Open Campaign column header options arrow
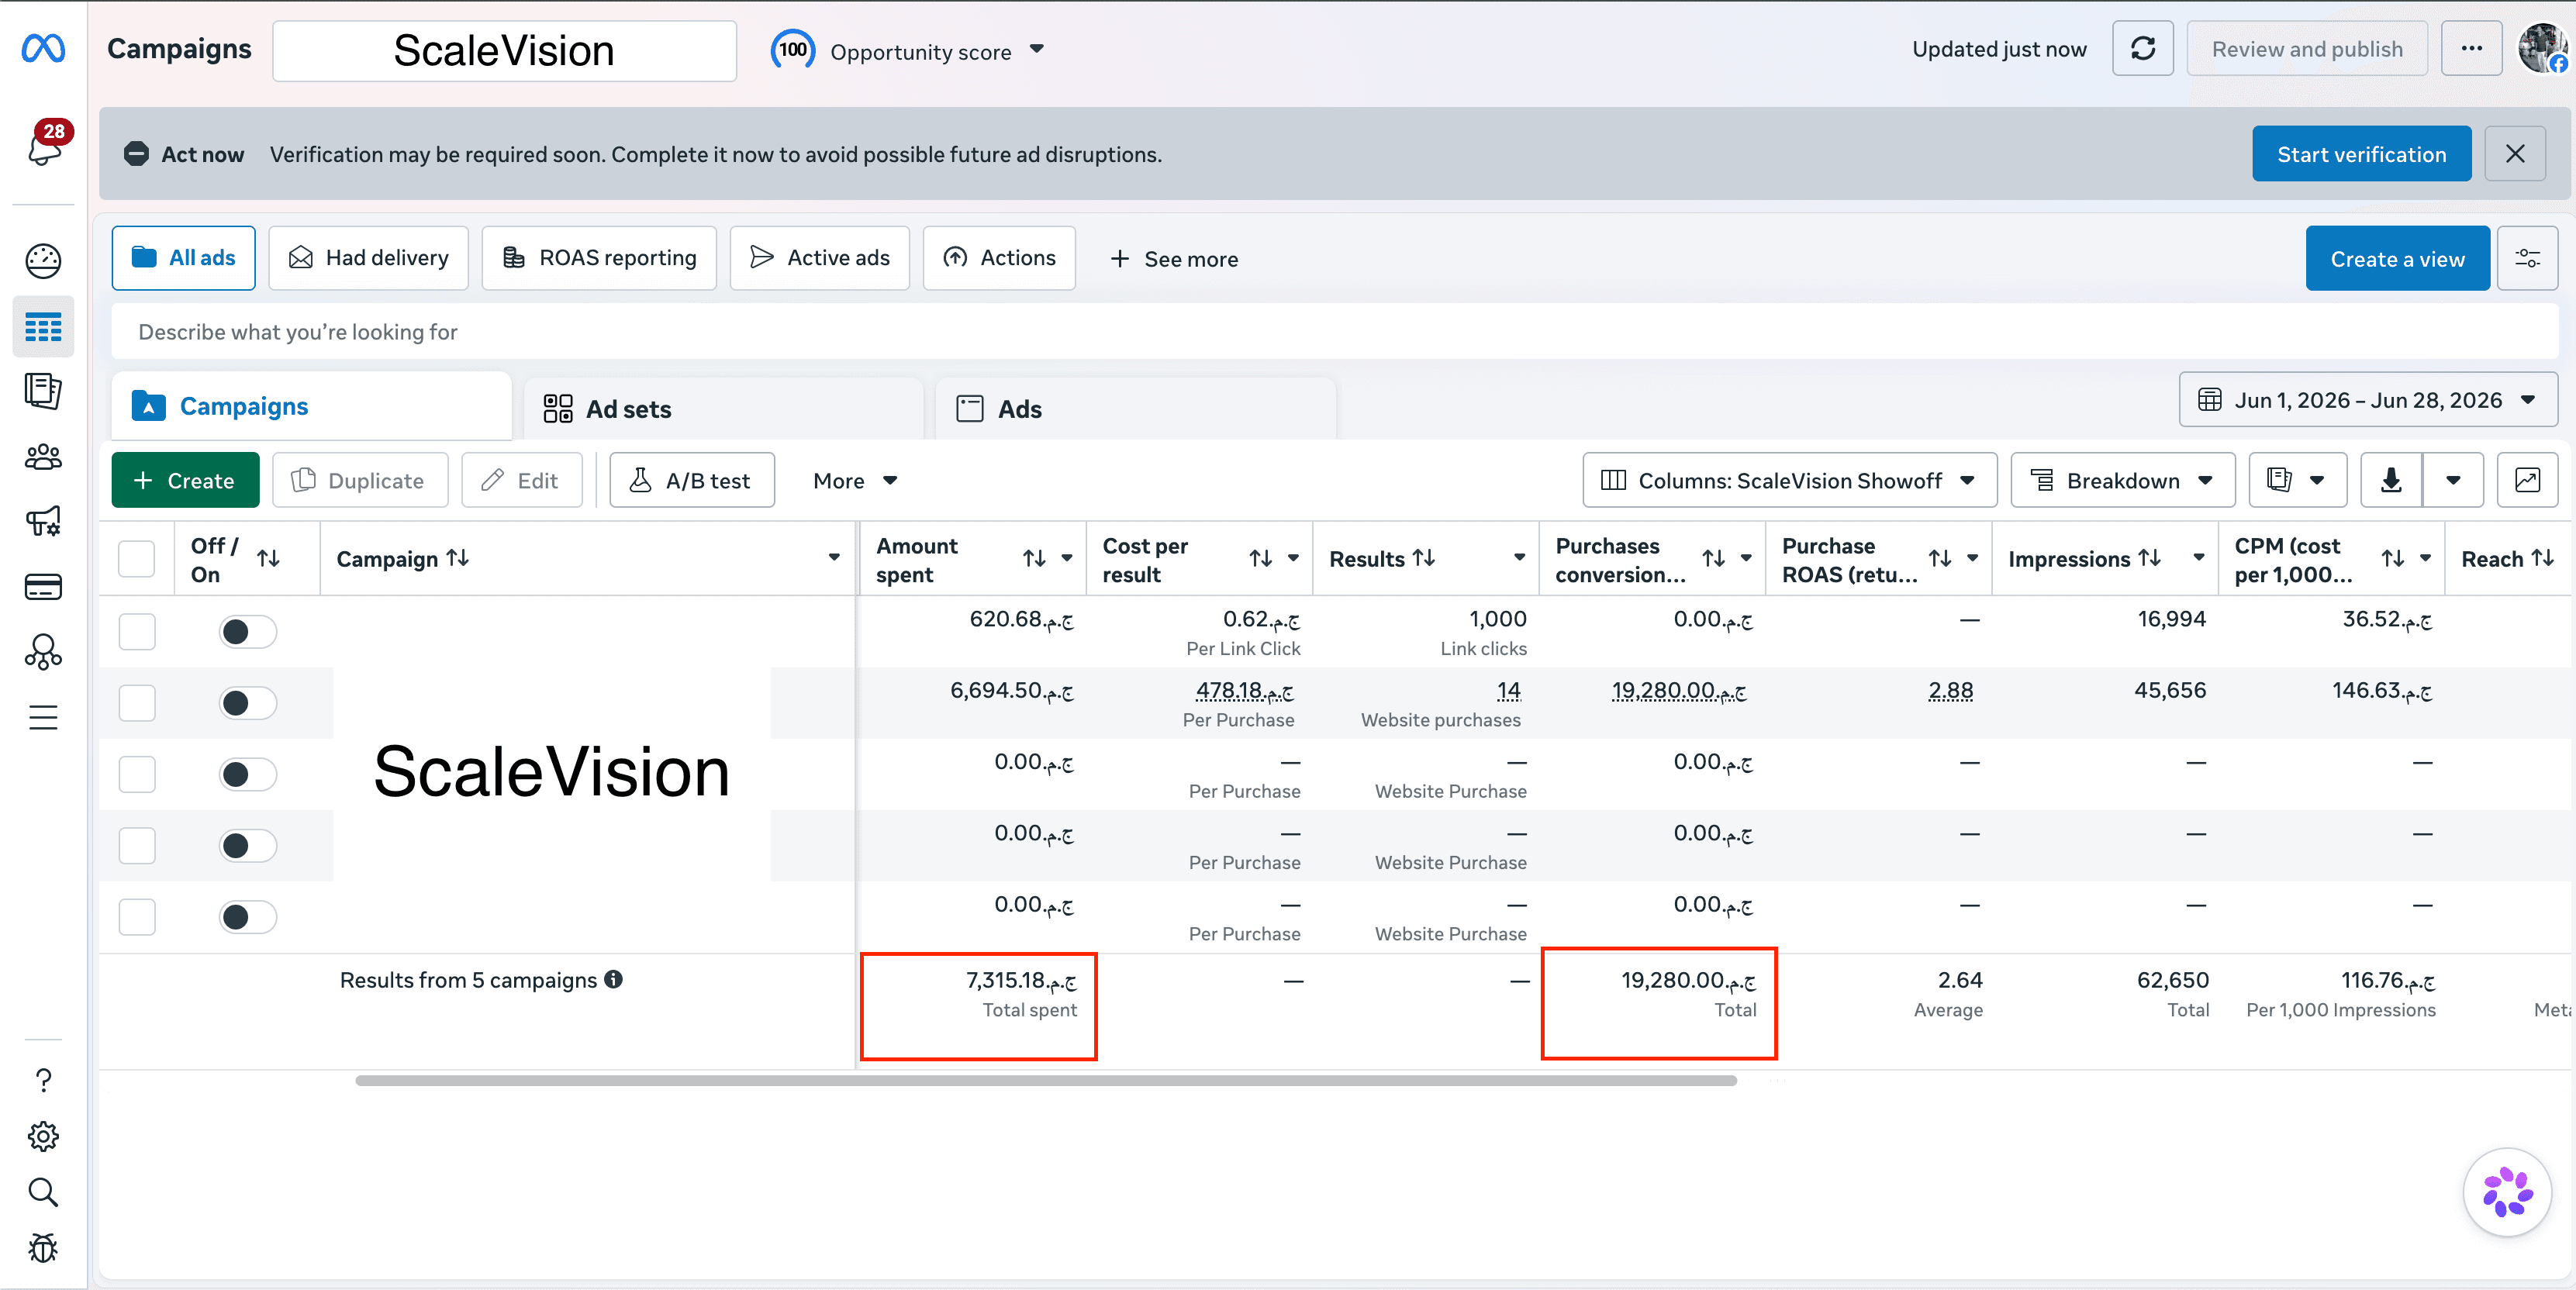Screen dimensions: 2576x1290 pos(834,559)
